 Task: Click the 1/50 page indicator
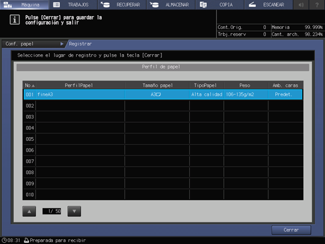[52, 211]
